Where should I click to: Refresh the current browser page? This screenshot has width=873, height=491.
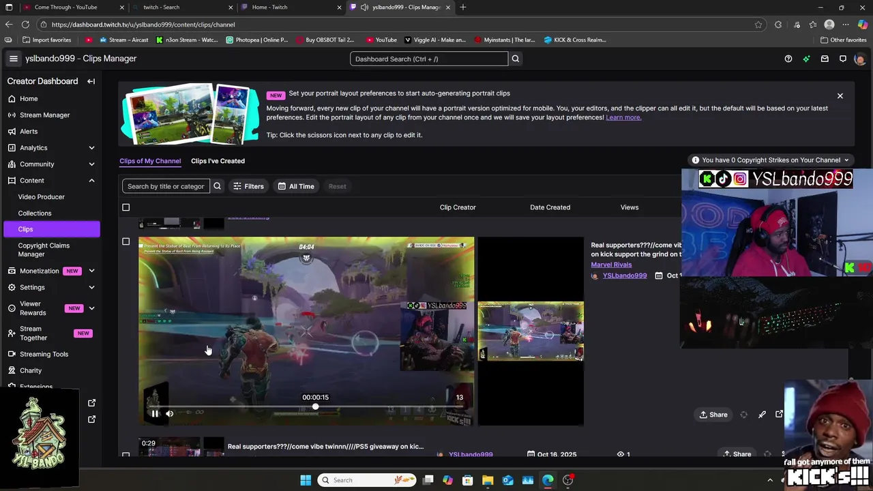click(25, 25)
